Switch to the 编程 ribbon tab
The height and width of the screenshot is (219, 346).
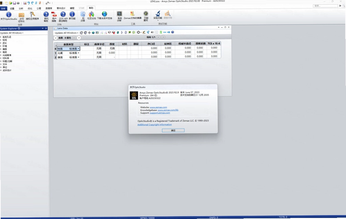[x=72, y=8]
